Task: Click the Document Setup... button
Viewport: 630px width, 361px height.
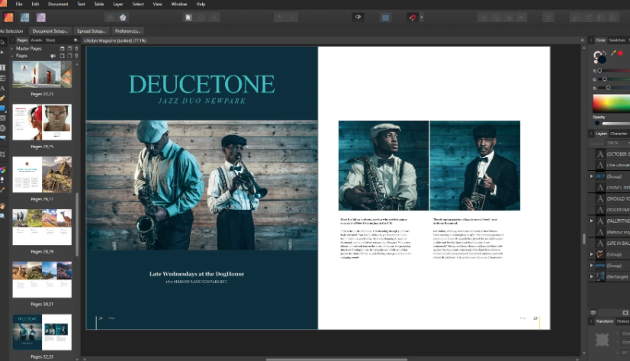Action: pos(48,31)
